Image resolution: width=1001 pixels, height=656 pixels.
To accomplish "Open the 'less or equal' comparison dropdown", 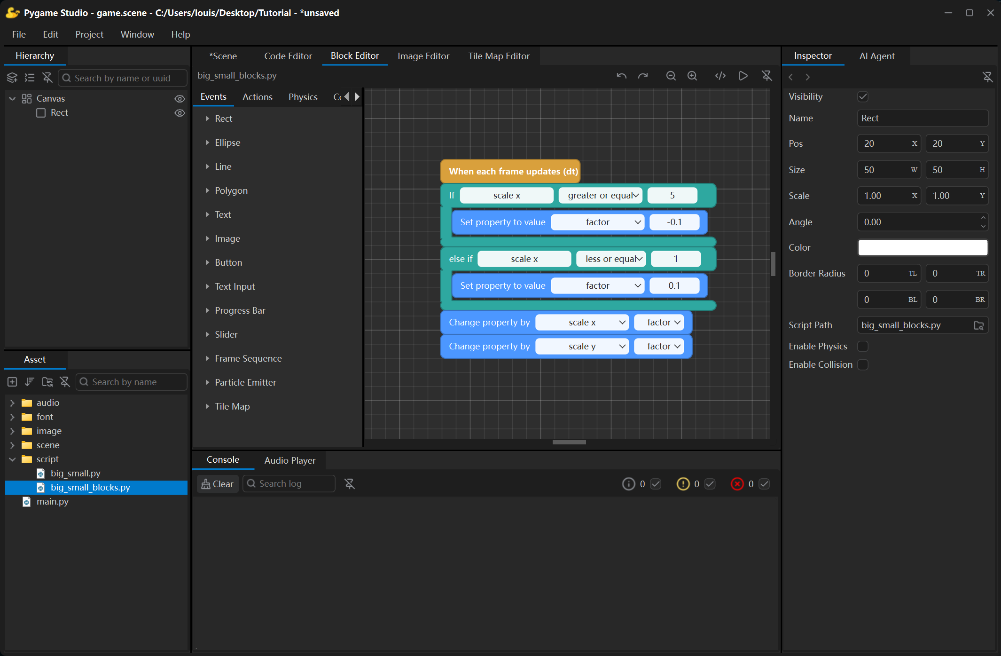I will click(x=611, y=259).
